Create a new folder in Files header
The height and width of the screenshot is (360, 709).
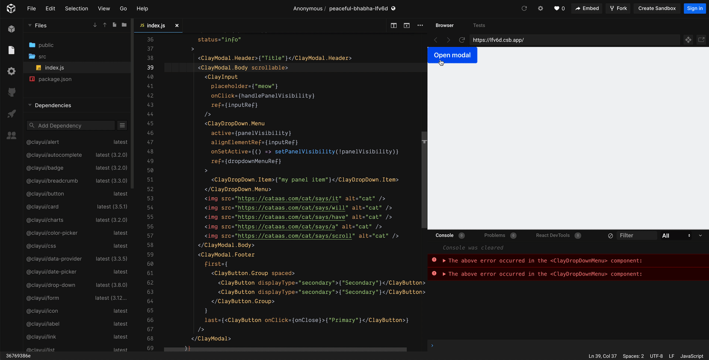click(x=124, y=25)
